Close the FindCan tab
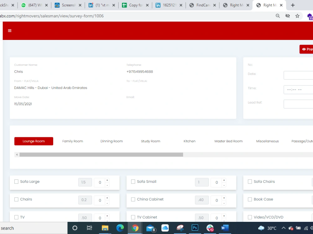Viewport: 313px width, 234px height. (x=214, y=5)
